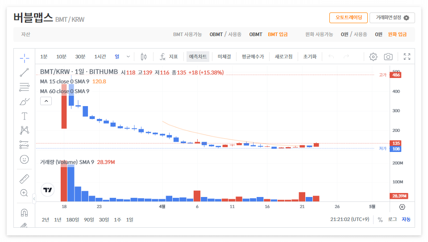Viewport: 428px width, 242px height.
Task: Set chart range to 2년
Action: [46, 220]
